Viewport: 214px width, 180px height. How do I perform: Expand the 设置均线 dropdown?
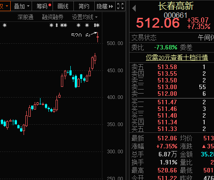[85, 17]
